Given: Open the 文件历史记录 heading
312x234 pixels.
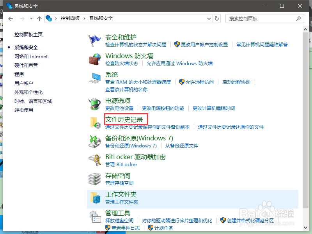Looking at the screenshot, I should tap(124, 119).
